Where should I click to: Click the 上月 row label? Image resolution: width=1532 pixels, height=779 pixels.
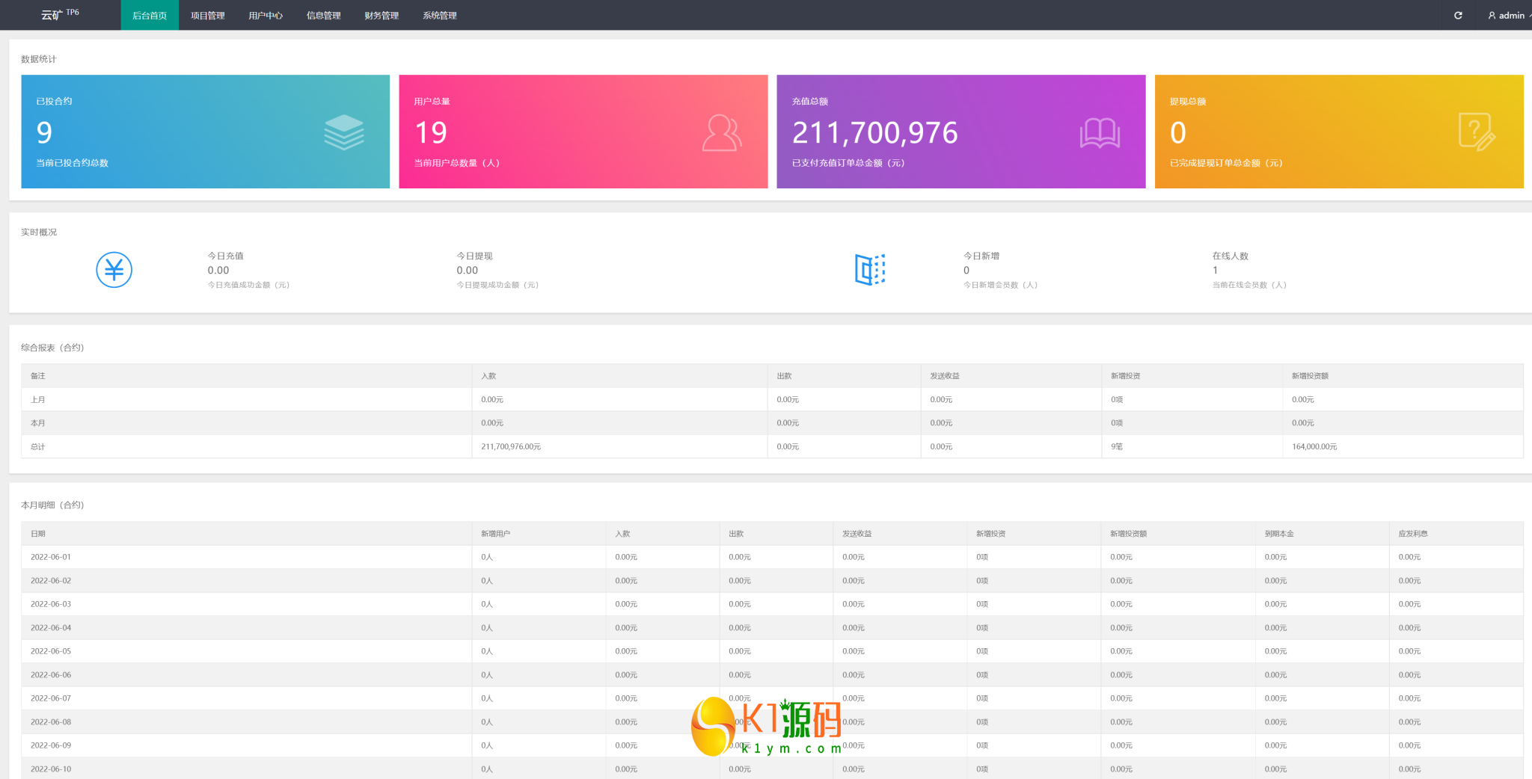(x=37, y=400)
